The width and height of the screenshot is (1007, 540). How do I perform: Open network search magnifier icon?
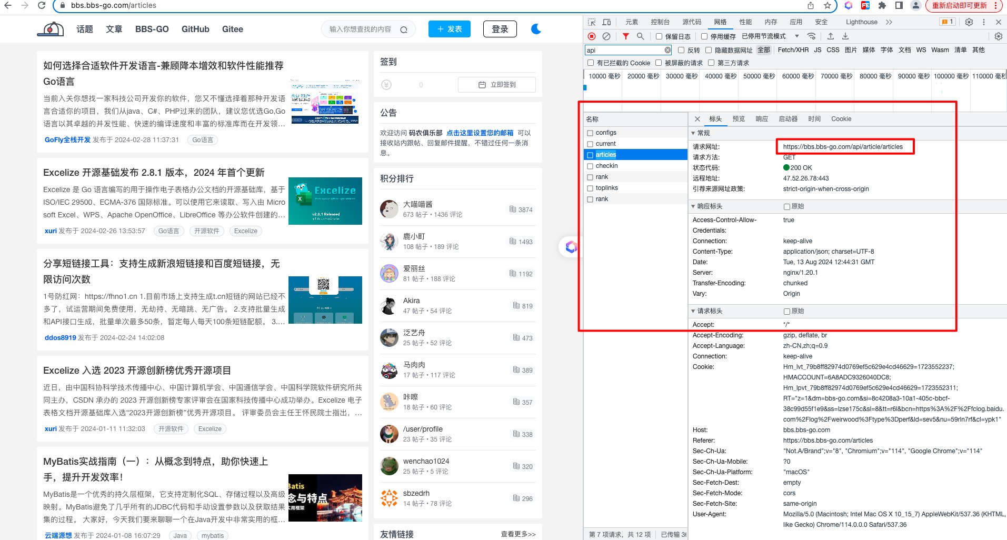coord(640,36)
